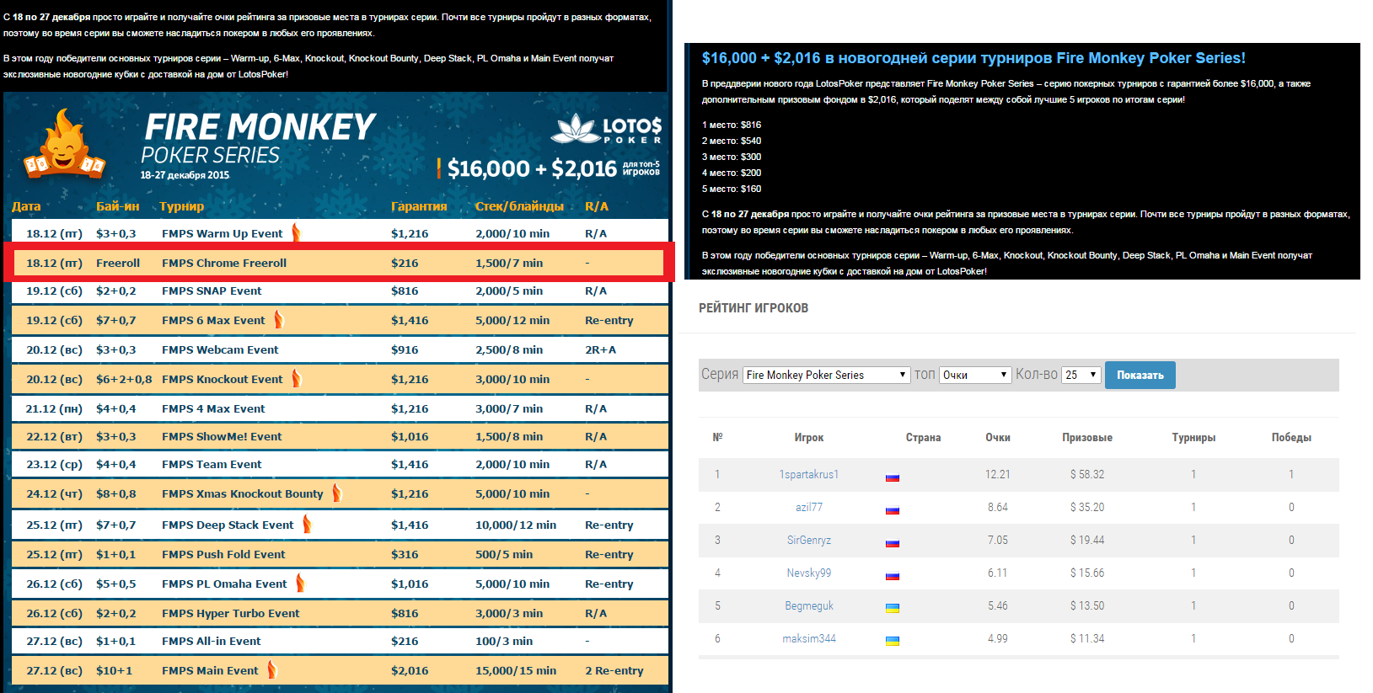Click the Победы column header
Screen dimensions: 1373x693
1291,438
